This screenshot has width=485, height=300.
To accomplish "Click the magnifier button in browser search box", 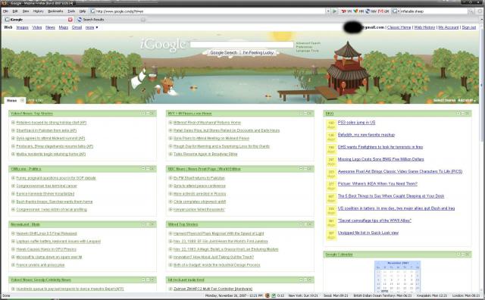I will click(x=471, y=11).
